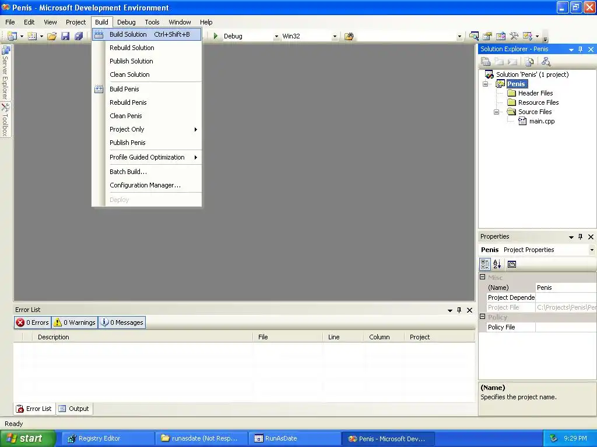The image size is (597, 447).
Task: Open Toolbox using the hammer-and-wrench icon
Action: [x=514, y=36]
